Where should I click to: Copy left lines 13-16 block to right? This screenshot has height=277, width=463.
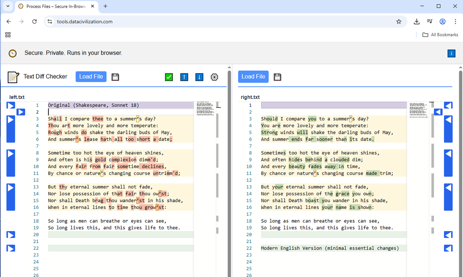[11, 197]
